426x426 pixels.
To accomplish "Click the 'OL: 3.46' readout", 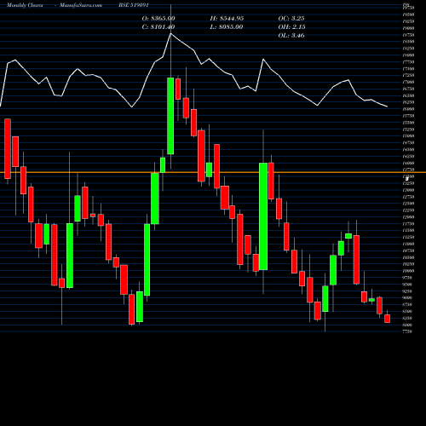I will tap(291, 36).
